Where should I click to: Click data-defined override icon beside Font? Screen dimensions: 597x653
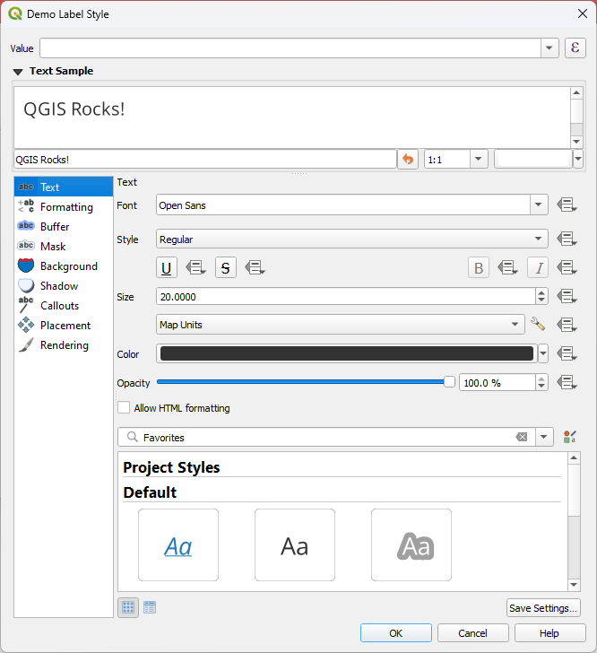click(x=566, y=205)
